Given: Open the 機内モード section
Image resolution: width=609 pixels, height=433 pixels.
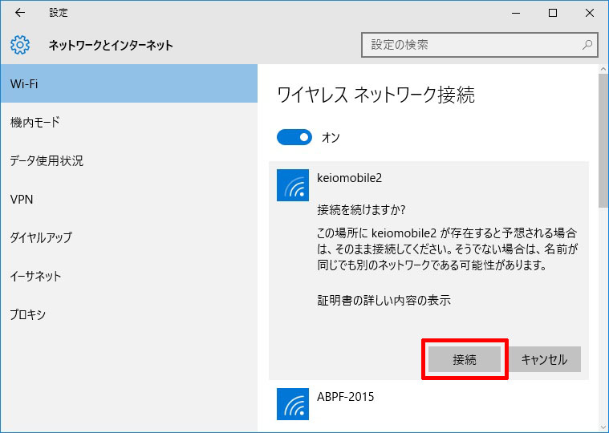Looking at the screenshot, I should point(129,122).
